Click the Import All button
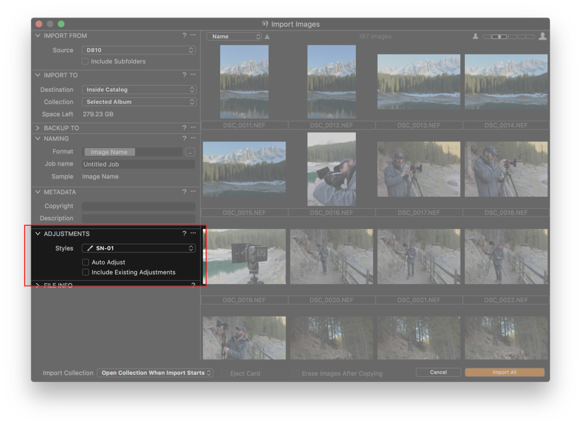This screenshot has width=581, height=426. 504,372
